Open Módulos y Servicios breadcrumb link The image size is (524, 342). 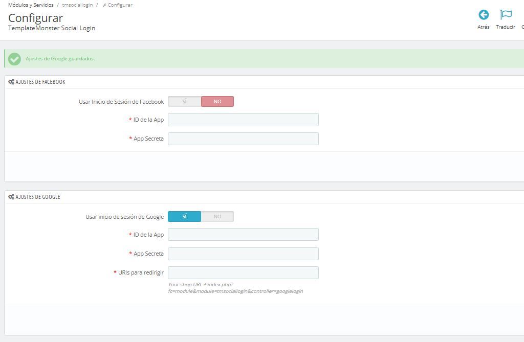pyautogui.click(x=31, y=5)
